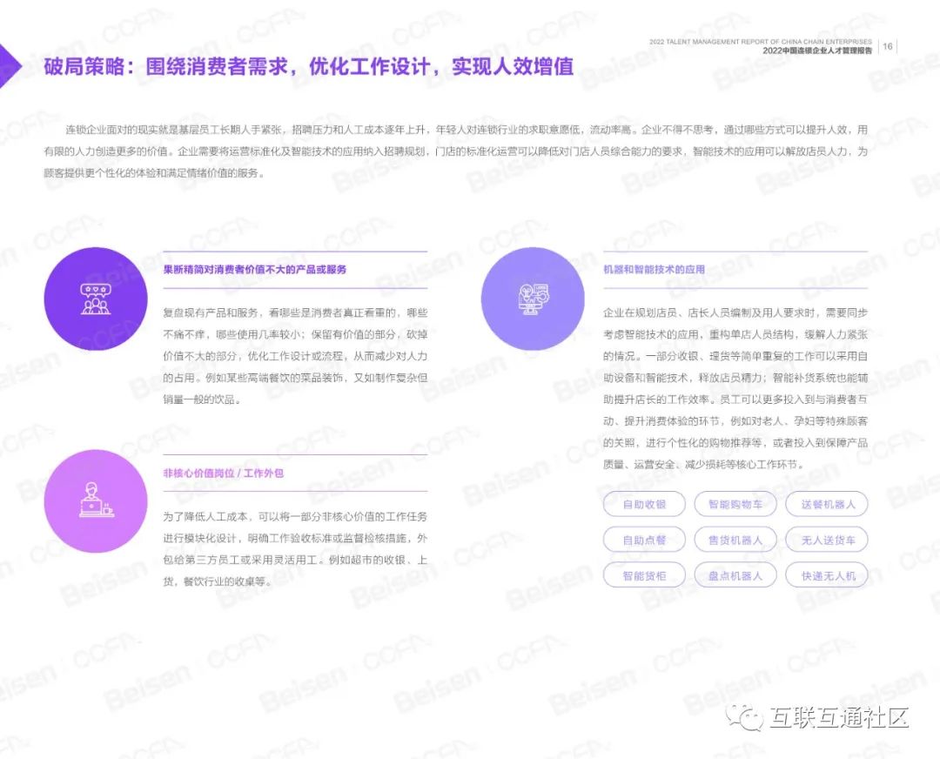Select the 快递无人机 pill tag
The width and height of the screenshot is (940, 759).
(828, 575)
